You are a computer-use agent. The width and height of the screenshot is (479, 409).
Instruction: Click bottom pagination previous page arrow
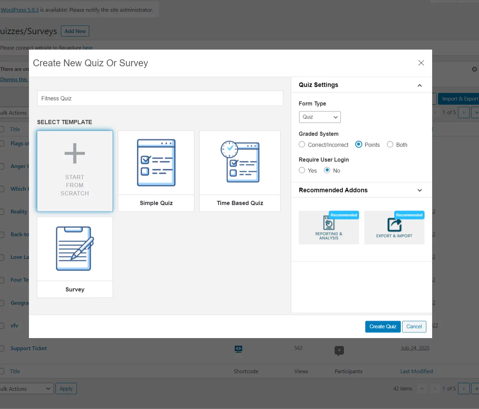(435, 389)
